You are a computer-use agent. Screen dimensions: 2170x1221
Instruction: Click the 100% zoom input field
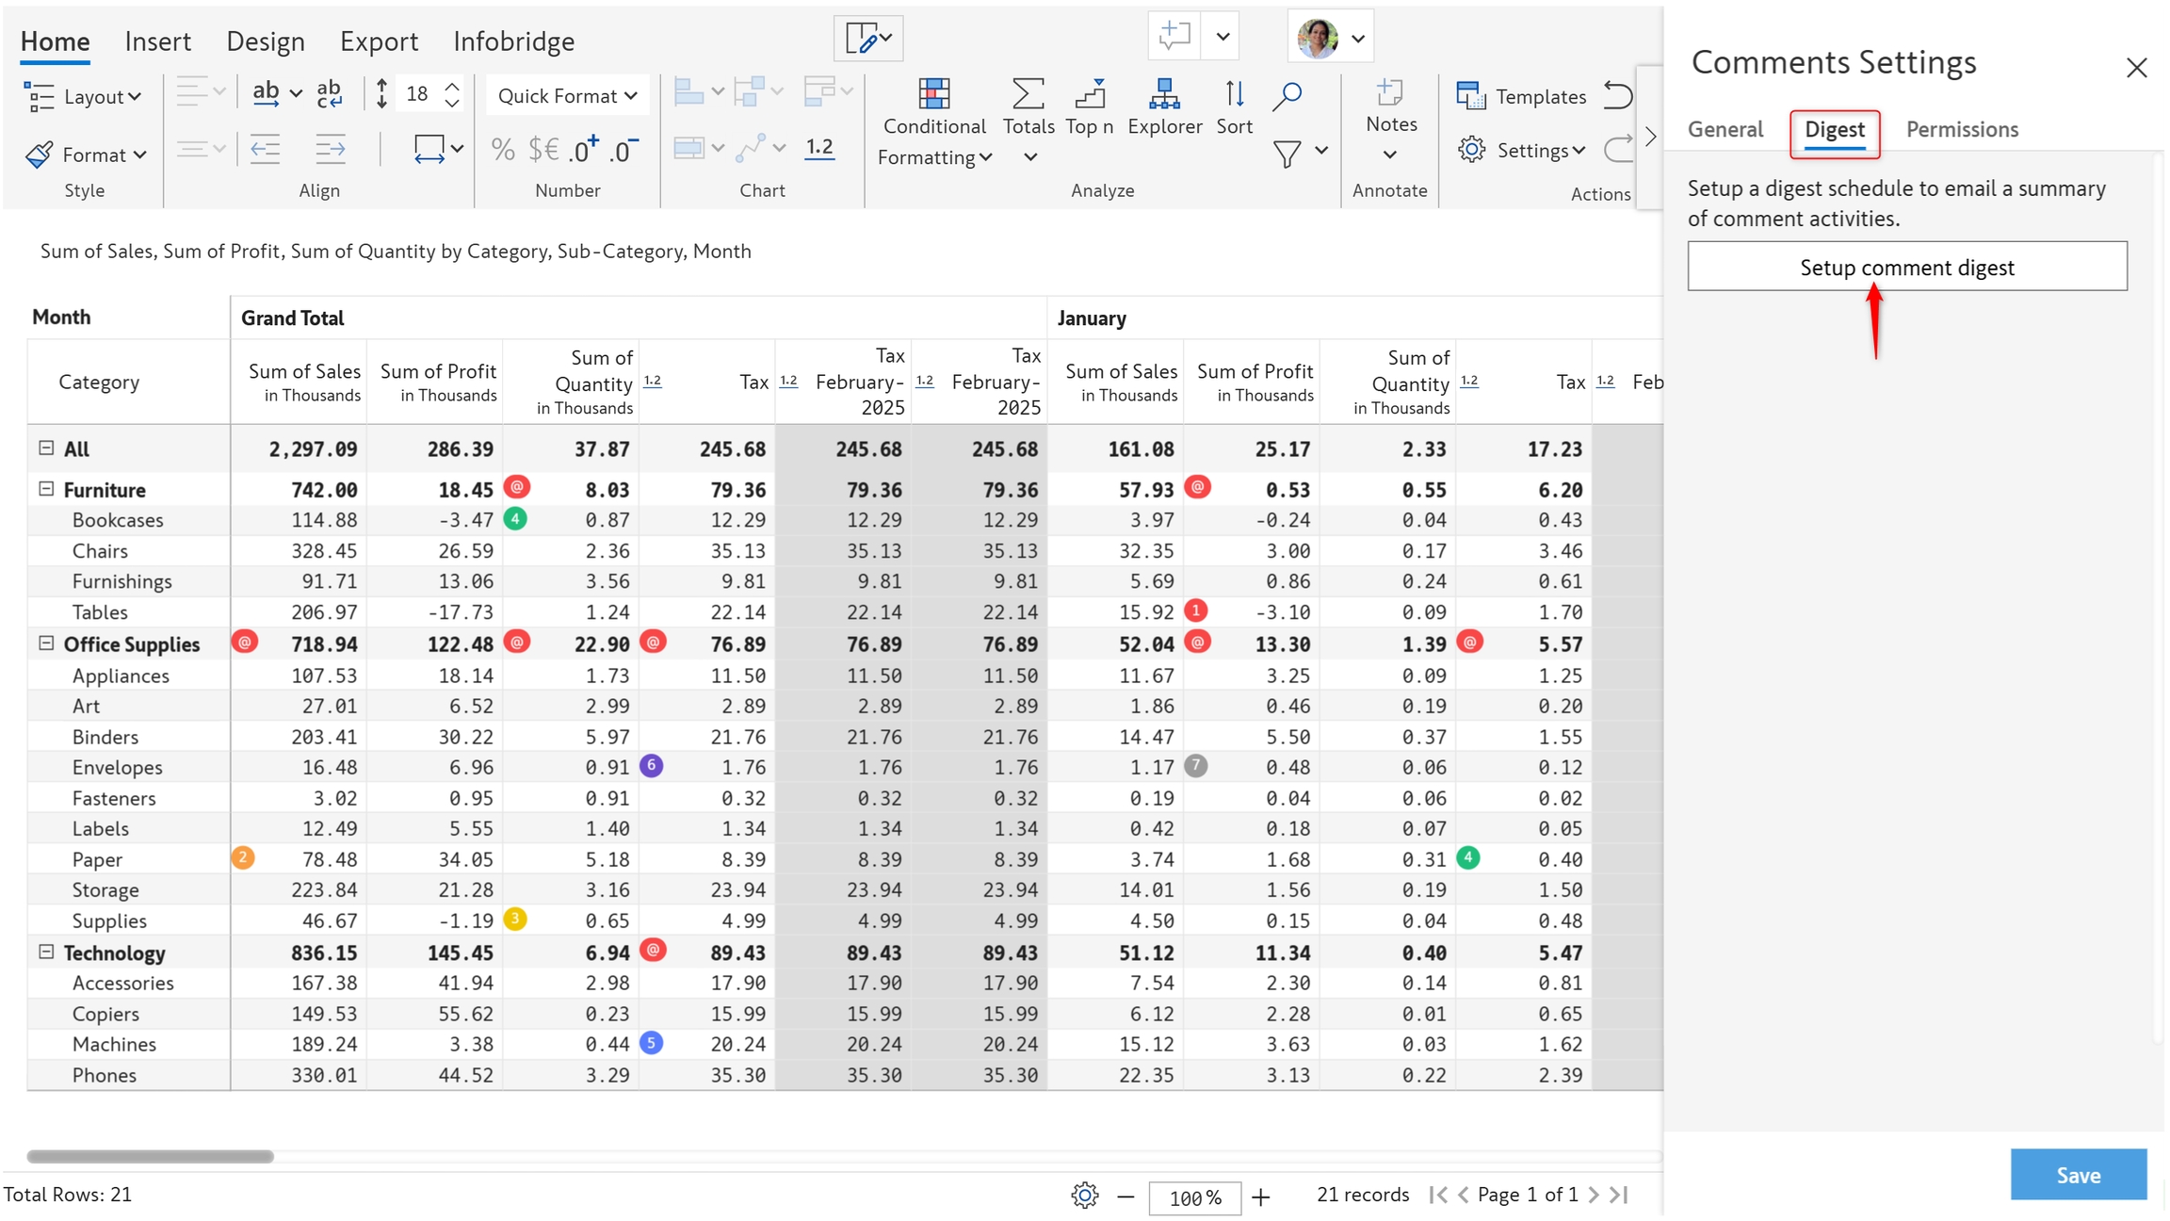pyautogui.click(x=1194, y=1197)
